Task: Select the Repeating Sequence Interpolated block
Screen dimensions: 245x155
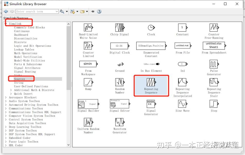Action: coord(183,82)
